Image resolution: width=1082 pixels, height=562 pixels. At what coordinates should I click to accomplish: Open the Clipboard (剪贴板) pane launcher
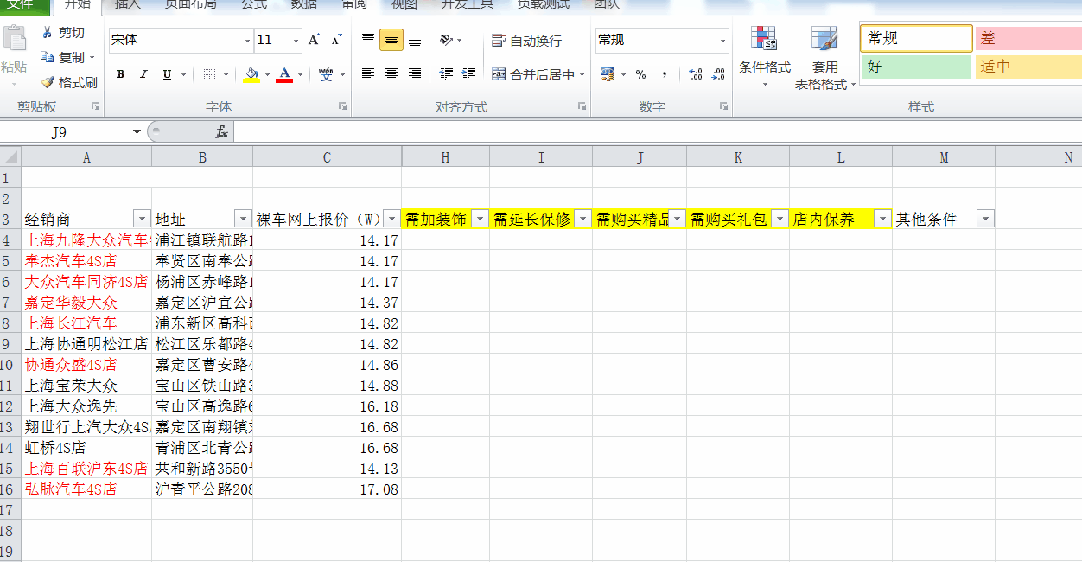pos(95,106)
